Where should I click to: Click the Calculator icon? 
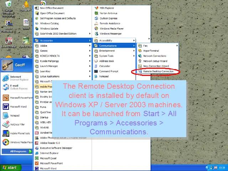pyautogui.click(x=96, y=66)
